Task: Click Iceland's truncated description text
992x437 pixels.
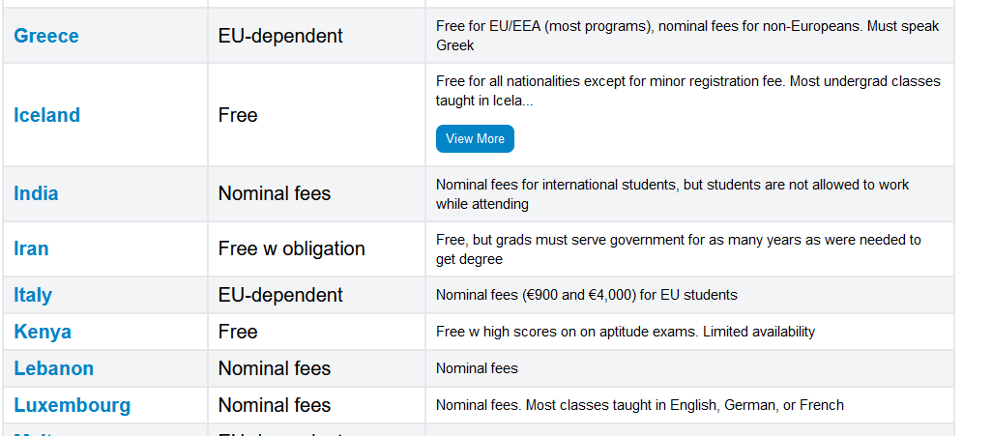Action: [x=688, y=91]
